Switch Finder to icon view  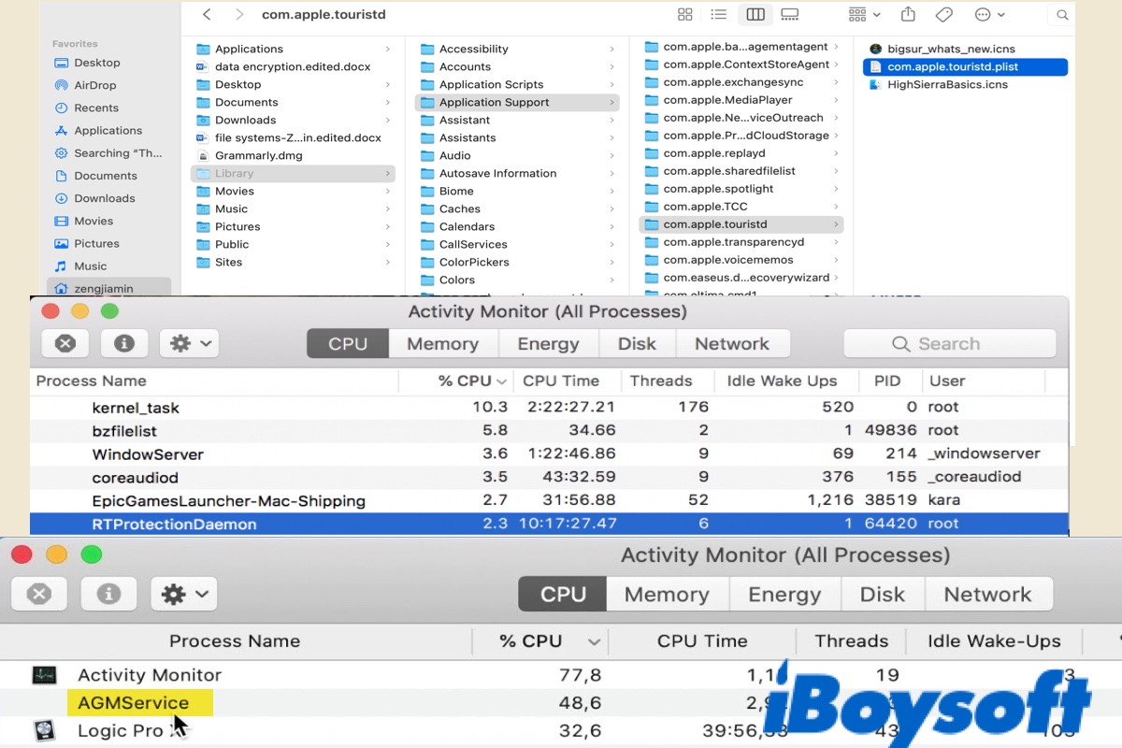685,15
